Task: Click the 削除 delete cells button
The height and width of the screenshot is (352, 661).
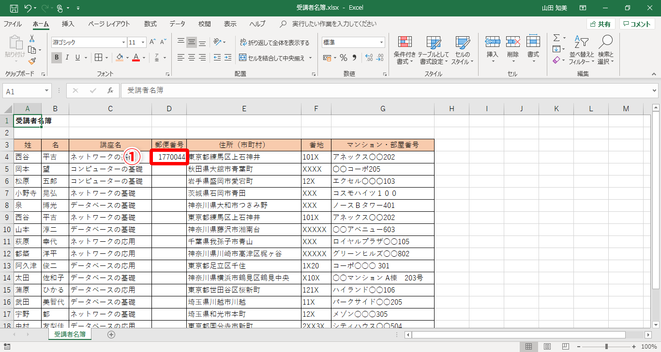Action: point(513,50)
